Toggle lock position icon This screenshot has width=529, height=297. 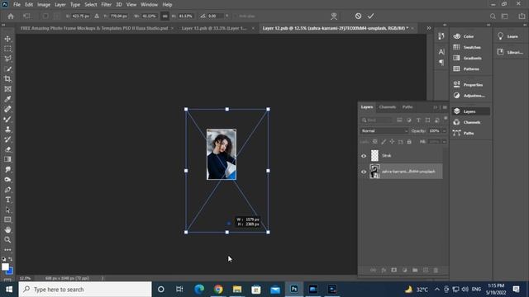pyautogui.click(x=392, y=142)
